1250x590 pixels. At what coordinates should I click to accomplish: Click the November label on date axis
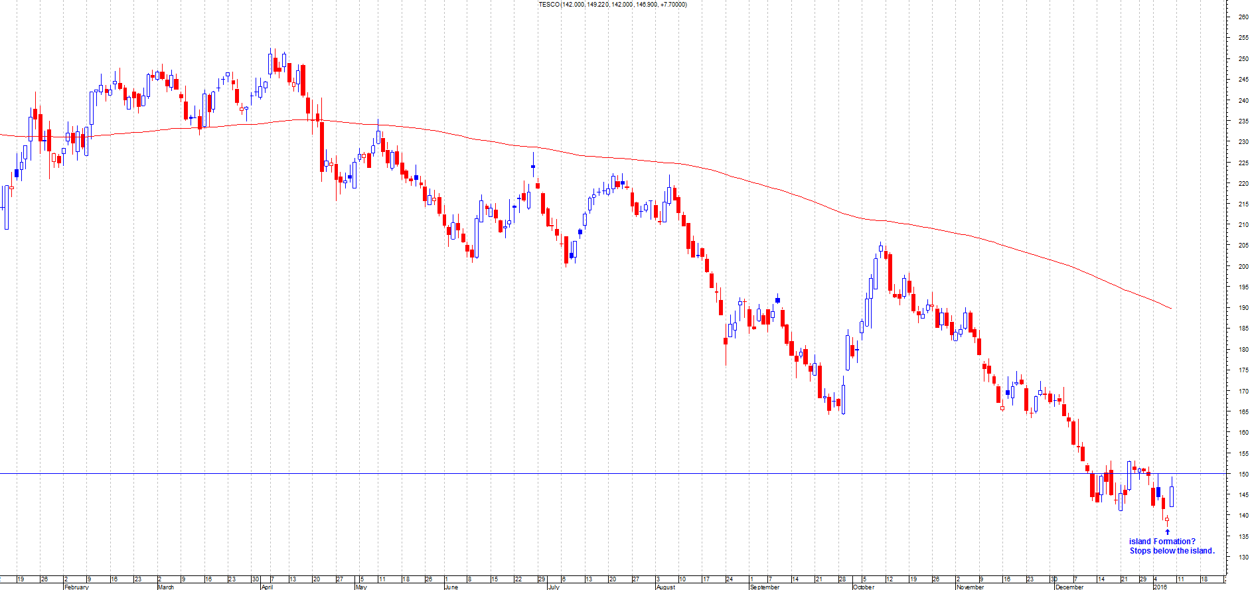970,587
